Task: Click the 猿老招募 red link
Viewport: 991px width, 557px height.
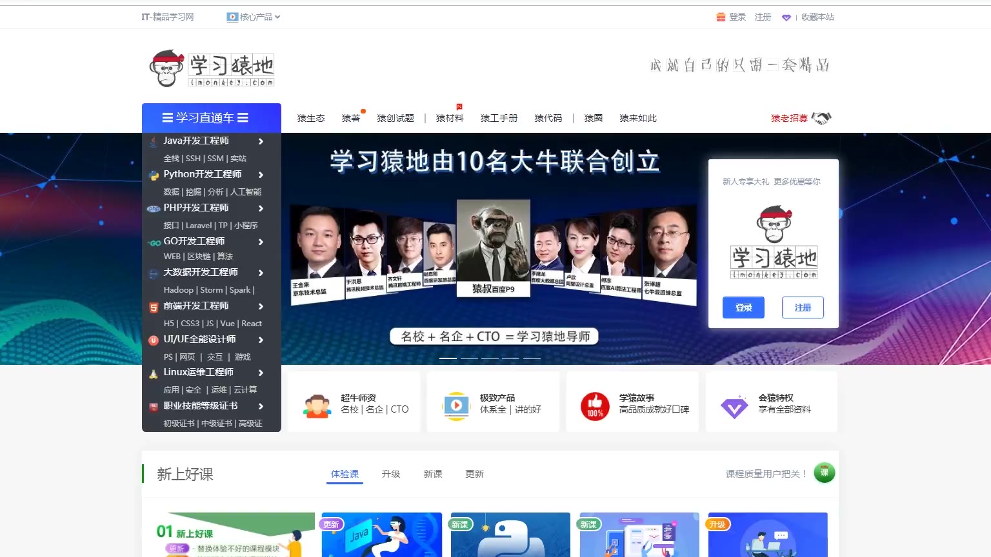Action: pos(789,118)
